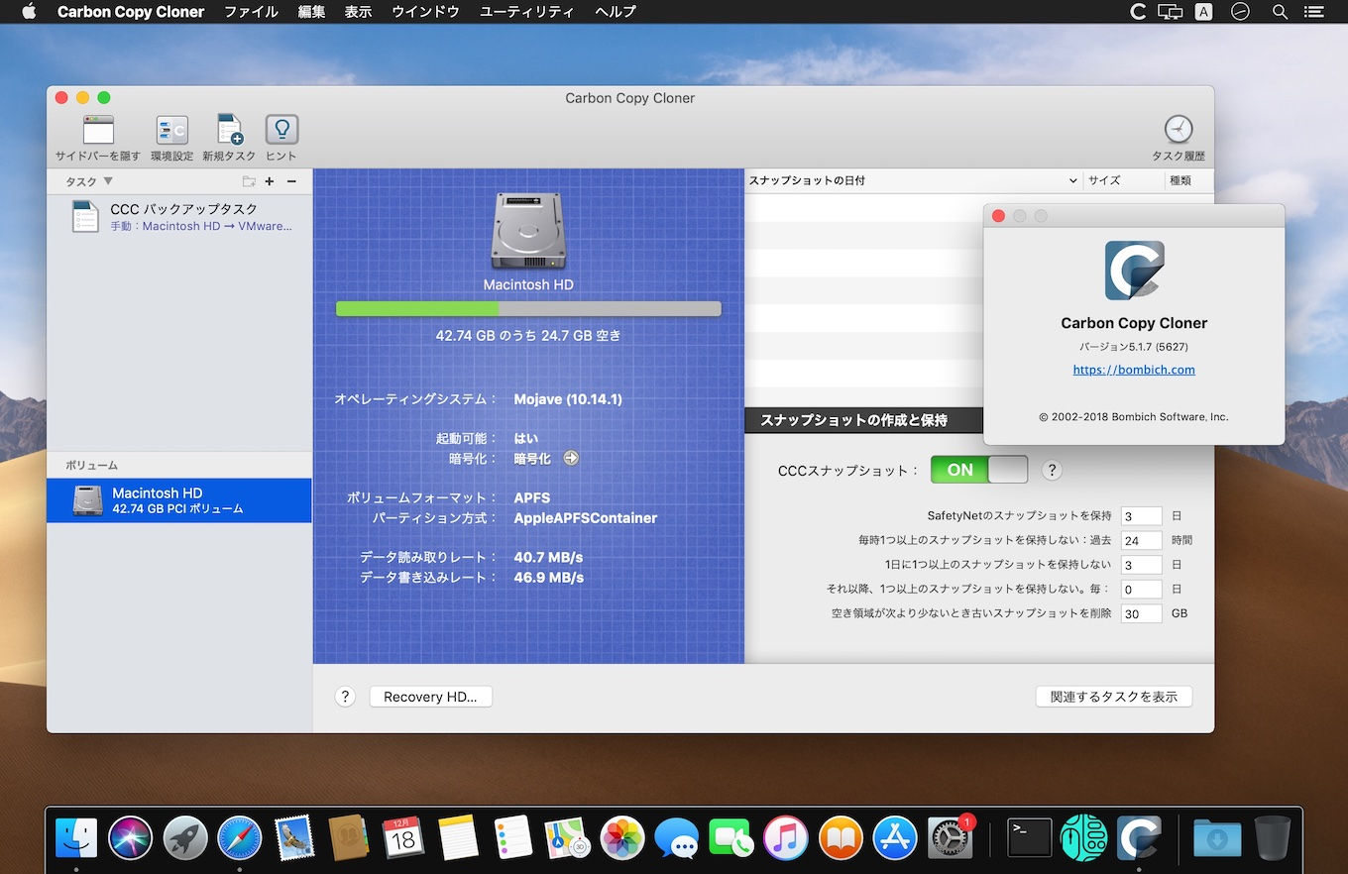Open the Downloads folder in Dock

point(1217,837)
